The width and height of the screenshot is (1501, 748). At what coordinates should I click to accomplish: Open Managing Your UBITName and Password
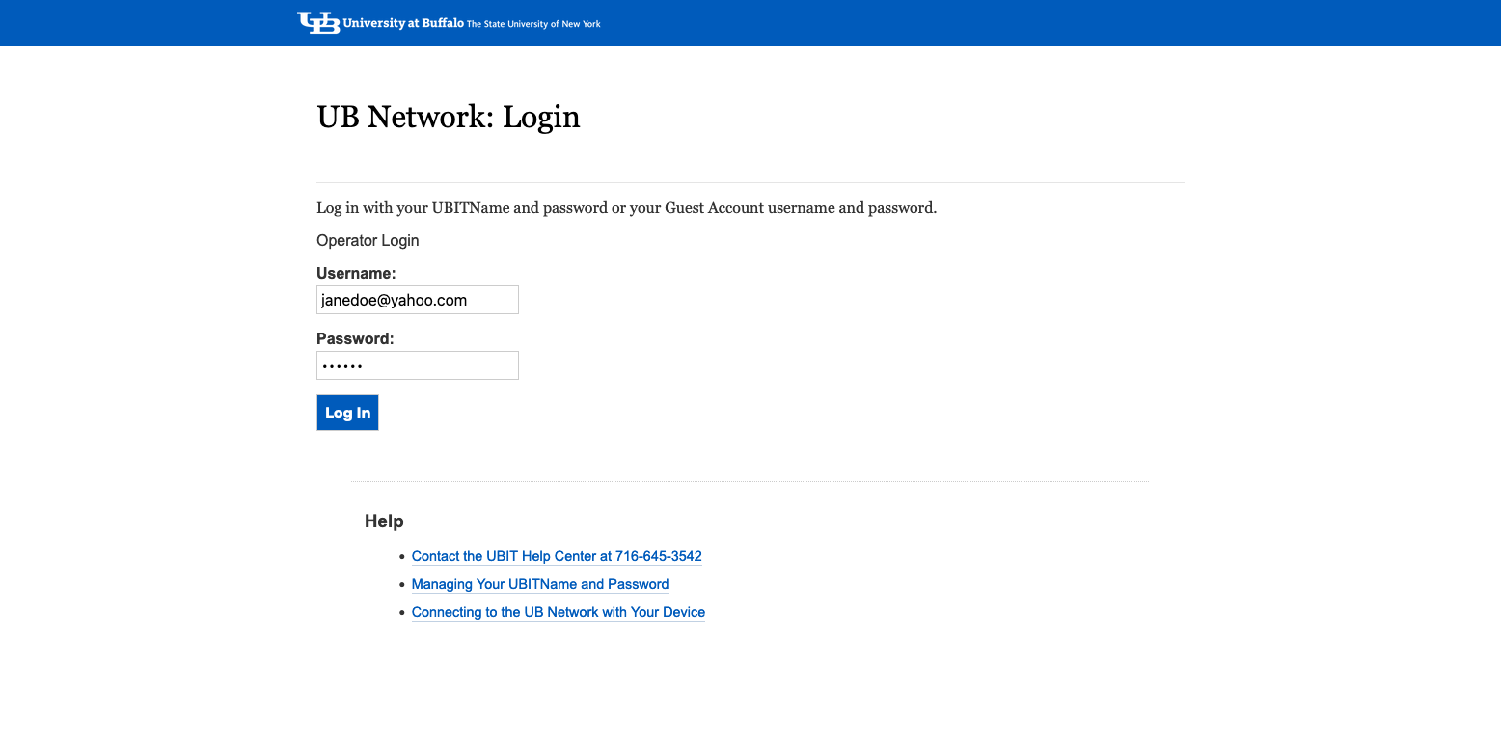[539, 584]
